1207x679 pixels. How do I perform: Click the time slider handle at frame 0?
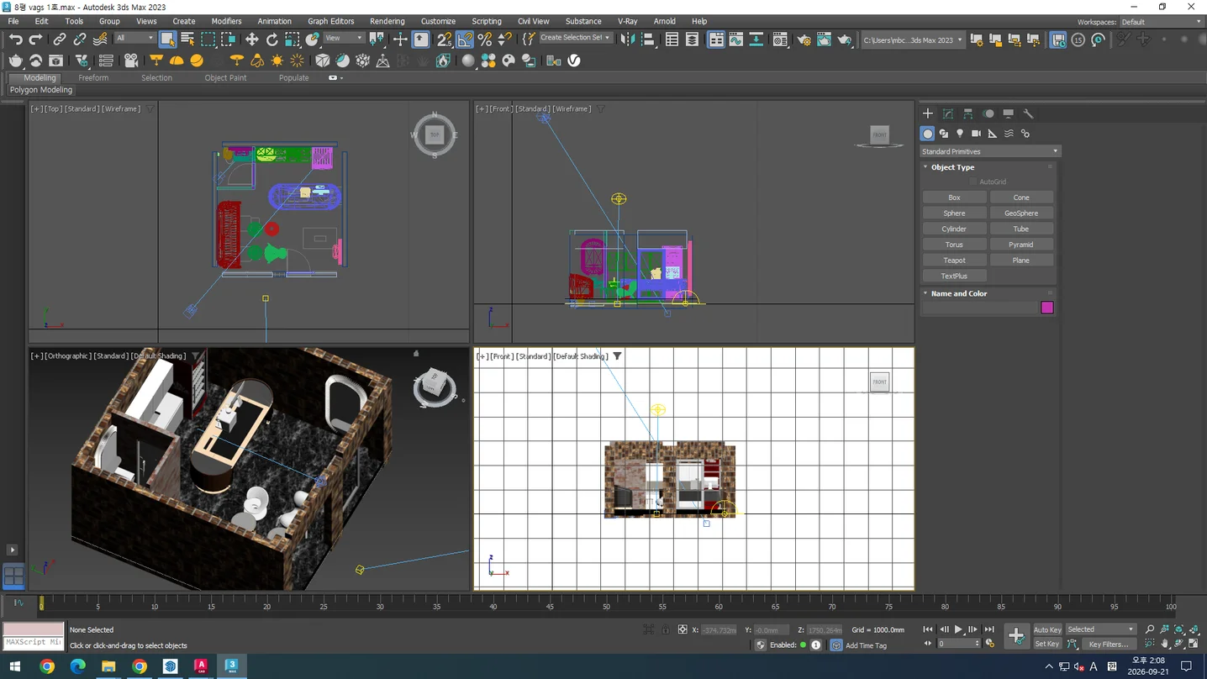pyautogui.click(x=41, y=603)
